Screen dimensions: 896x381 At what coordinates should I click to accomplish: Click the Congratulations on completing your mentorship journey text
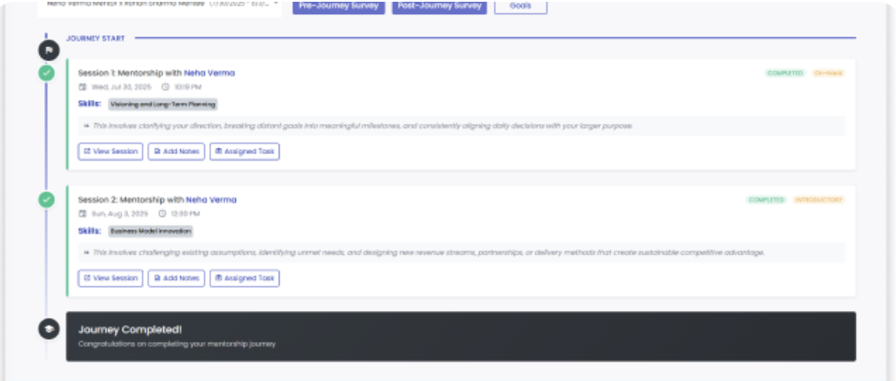click(x=177, y=344)
